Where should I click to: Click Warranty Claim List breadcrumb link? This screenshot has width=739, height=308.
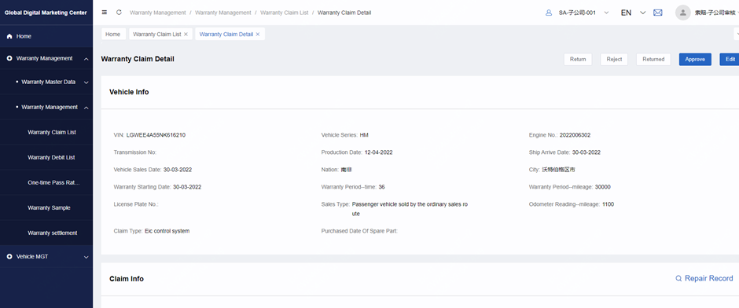tap(284, 13)
